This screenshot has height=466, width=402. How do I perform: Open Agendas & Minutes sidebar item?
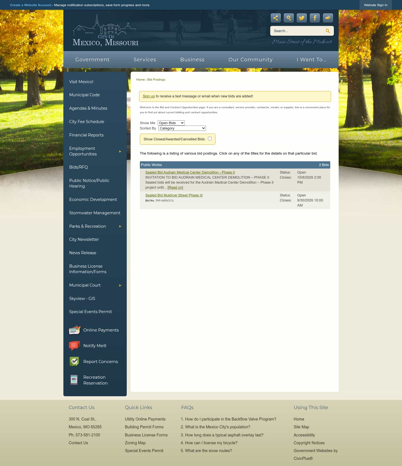(88, 108)
